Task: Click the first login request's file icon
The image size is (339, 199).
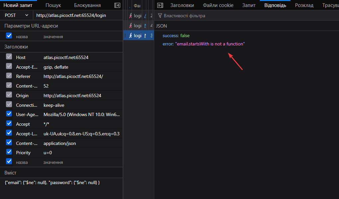Action: point(131,16)
